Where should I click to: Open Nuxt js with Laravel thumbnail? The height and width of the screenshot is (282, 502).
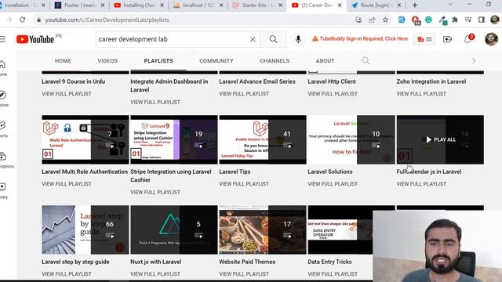click(x=174, y=230)
